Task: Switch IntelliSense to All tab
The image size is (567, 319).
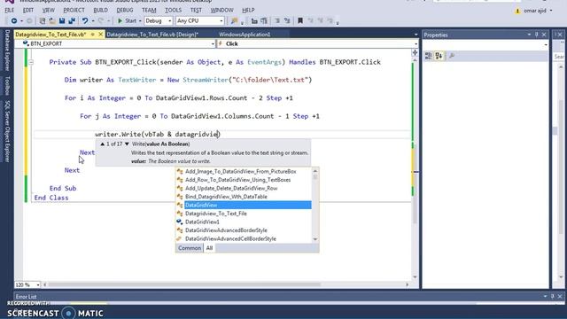Action: click(209, 248)
